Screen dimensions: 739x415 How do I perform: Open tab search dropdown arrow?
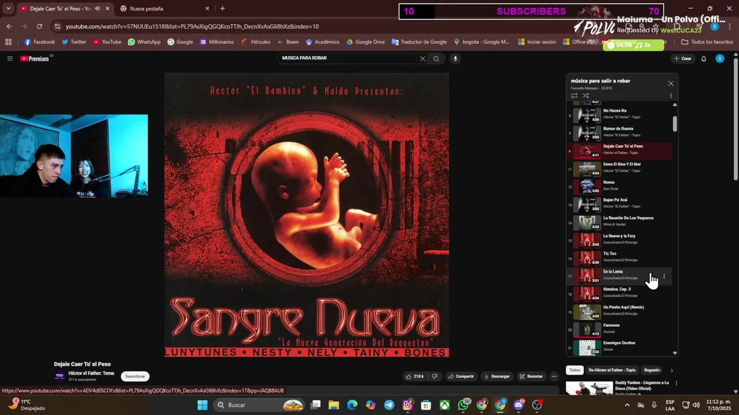click(8, 9)
